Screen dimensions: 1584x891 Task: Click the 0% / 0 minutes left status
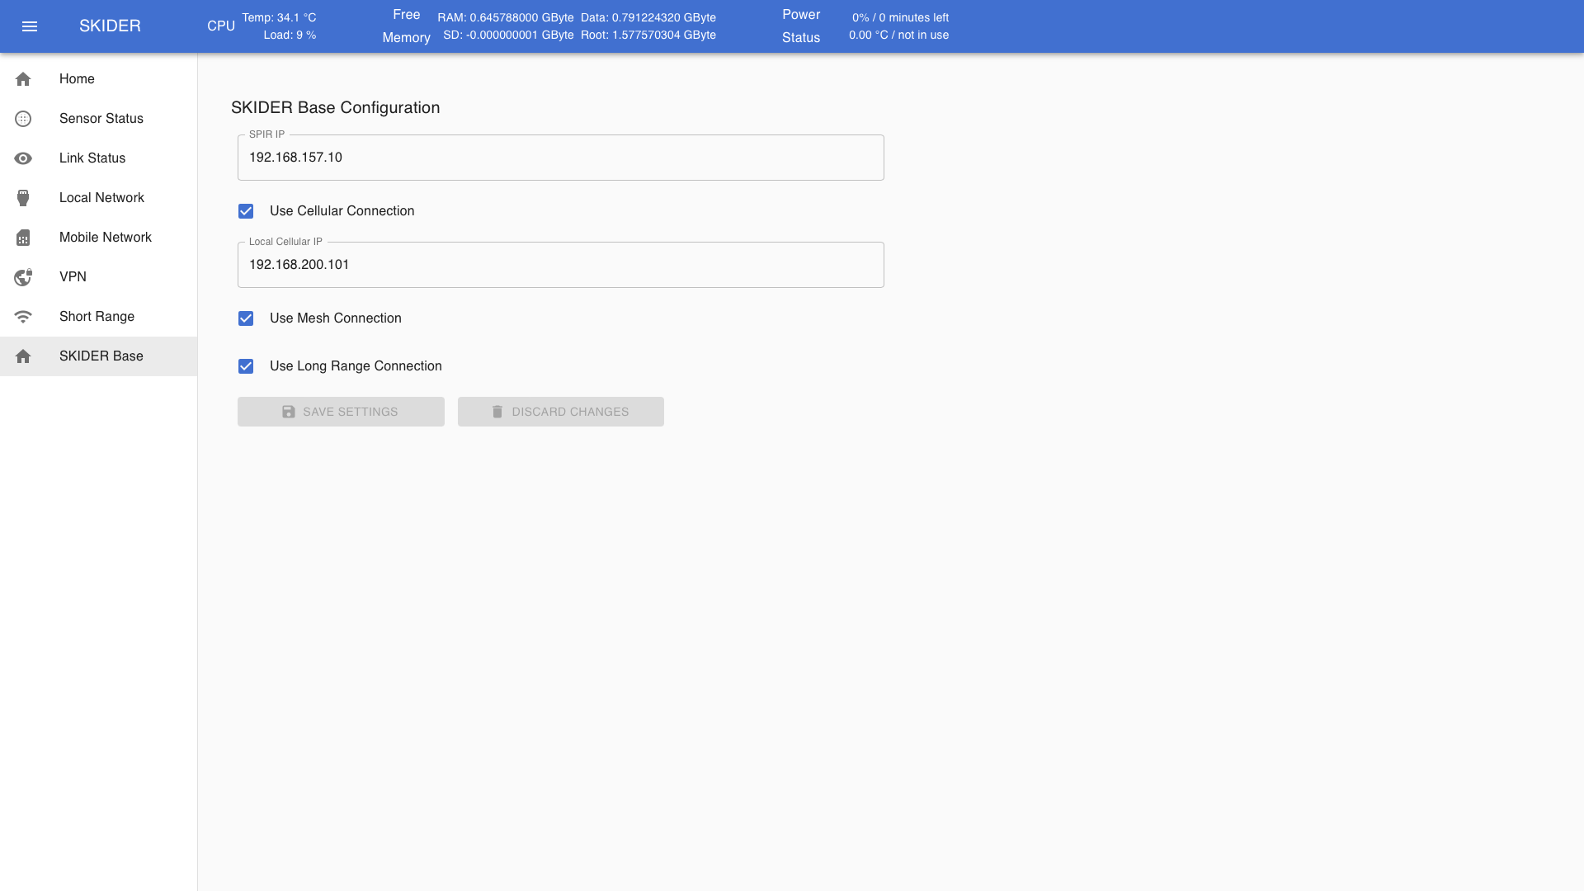[x=900, y=17]
